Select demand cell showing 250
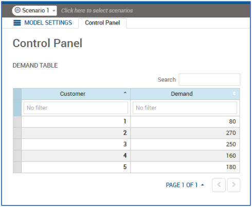 click(185, 144)
